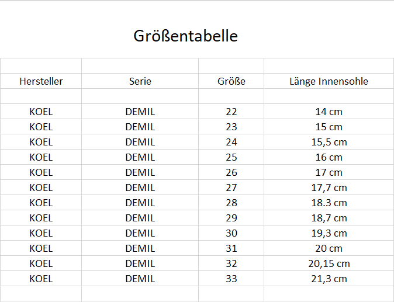This screenshot has width=394, height=302.
Task: Click the 17,7 cm cell
Action: pos(329,188)
